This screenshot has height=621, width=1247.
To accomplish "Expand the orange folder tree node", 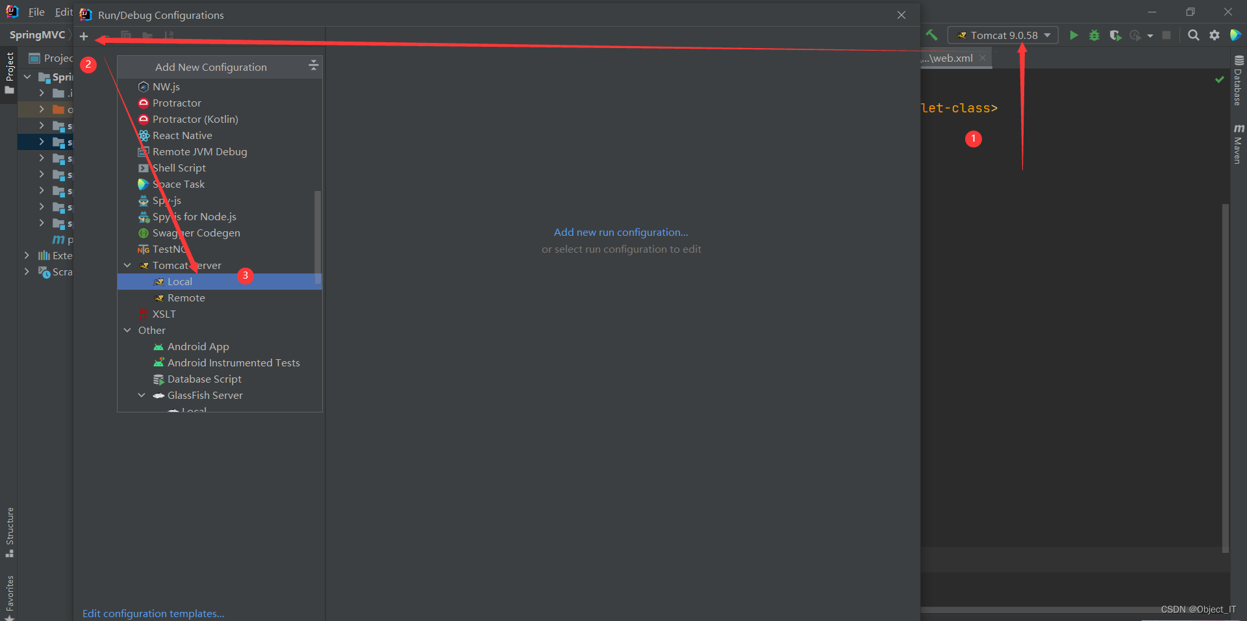I will (42, 109).
